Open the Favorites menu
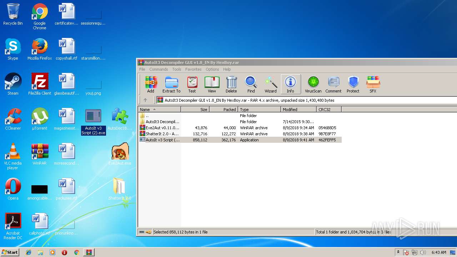 click(193, 69)
